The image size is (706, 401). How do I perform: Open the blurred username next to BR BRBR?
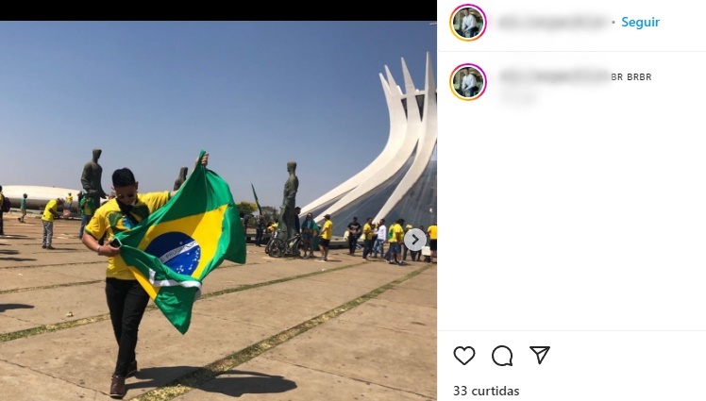tap(554, 76)
